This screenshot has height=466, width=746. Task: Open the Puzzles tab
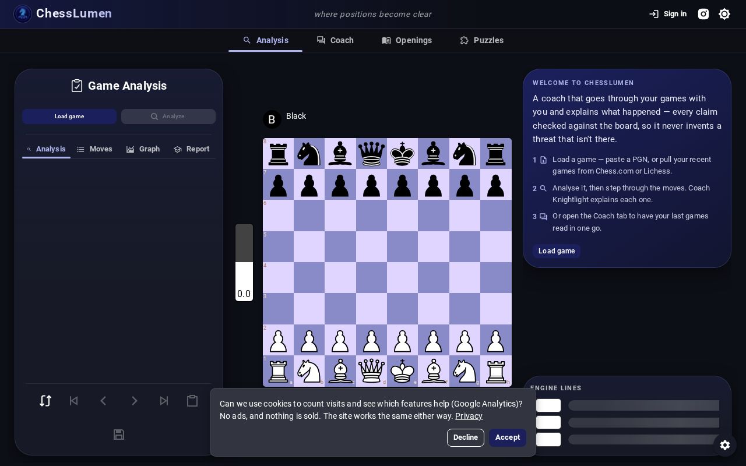pyautogui.click(x=481, y=40)
